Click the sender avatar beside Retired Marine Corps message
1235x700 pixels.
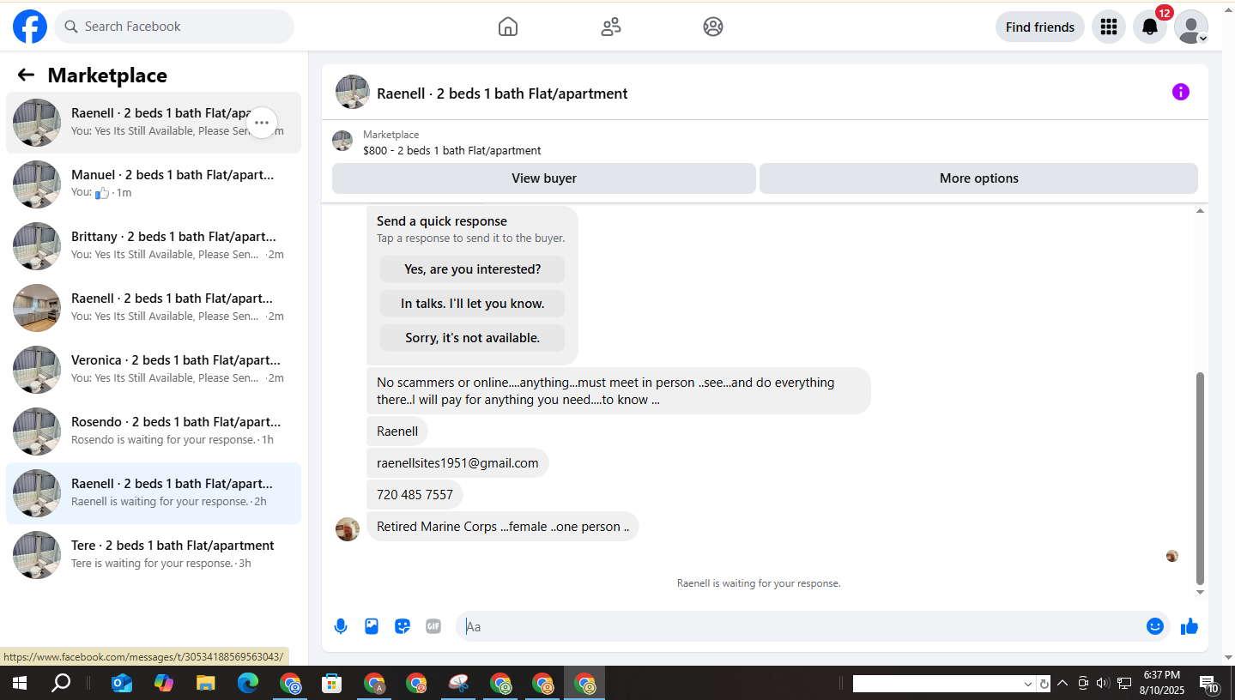[348, 529]
